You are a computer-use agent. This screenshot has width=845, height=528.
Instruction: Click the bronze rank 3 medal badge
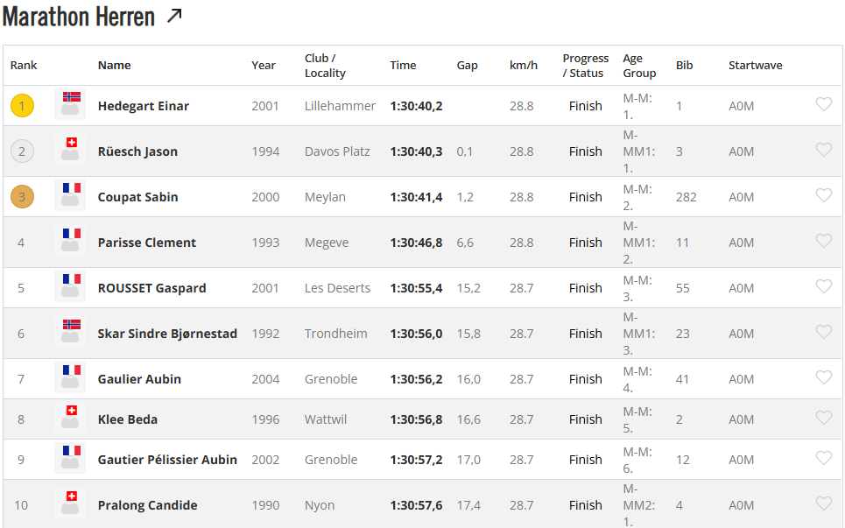pyautogui.click(x=22, y=197)
